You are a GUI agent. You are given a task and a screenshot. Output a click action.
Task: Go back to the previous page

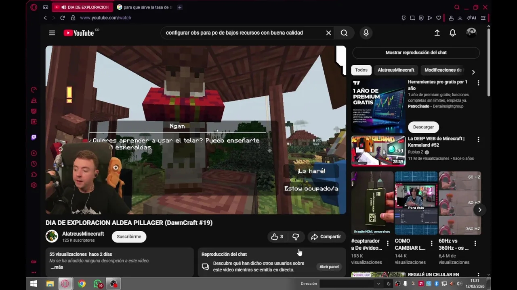tap(45, 18)
